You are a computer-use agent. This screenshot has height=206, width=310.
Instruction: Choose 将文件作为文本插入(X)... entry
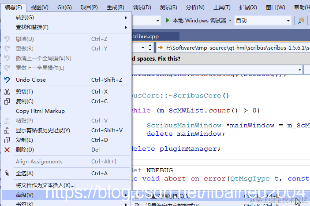66,185
